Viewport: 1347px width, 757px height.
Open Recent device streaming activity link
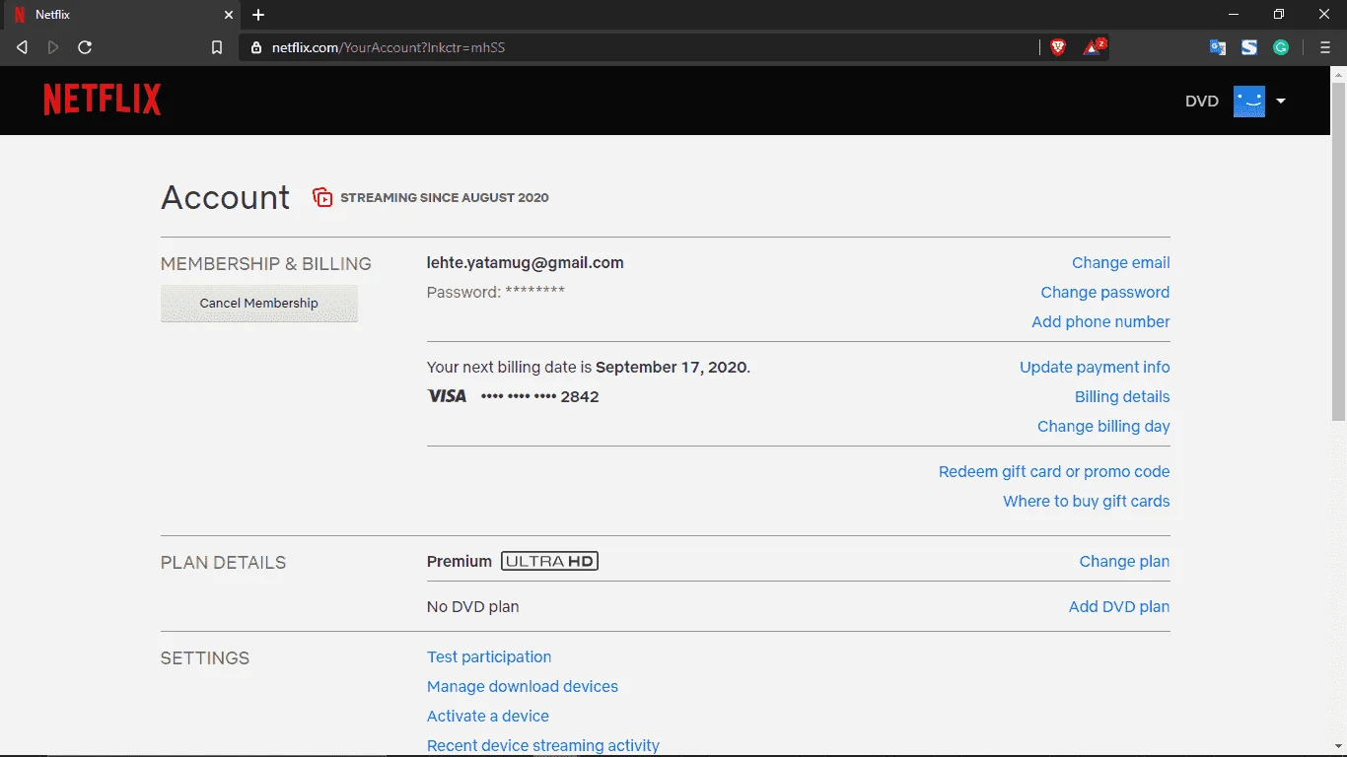543,746
